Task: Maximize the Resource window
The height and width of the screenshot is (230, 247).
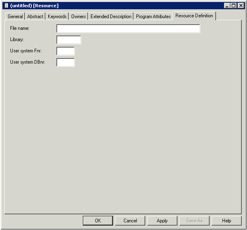Action: (234, 6)
